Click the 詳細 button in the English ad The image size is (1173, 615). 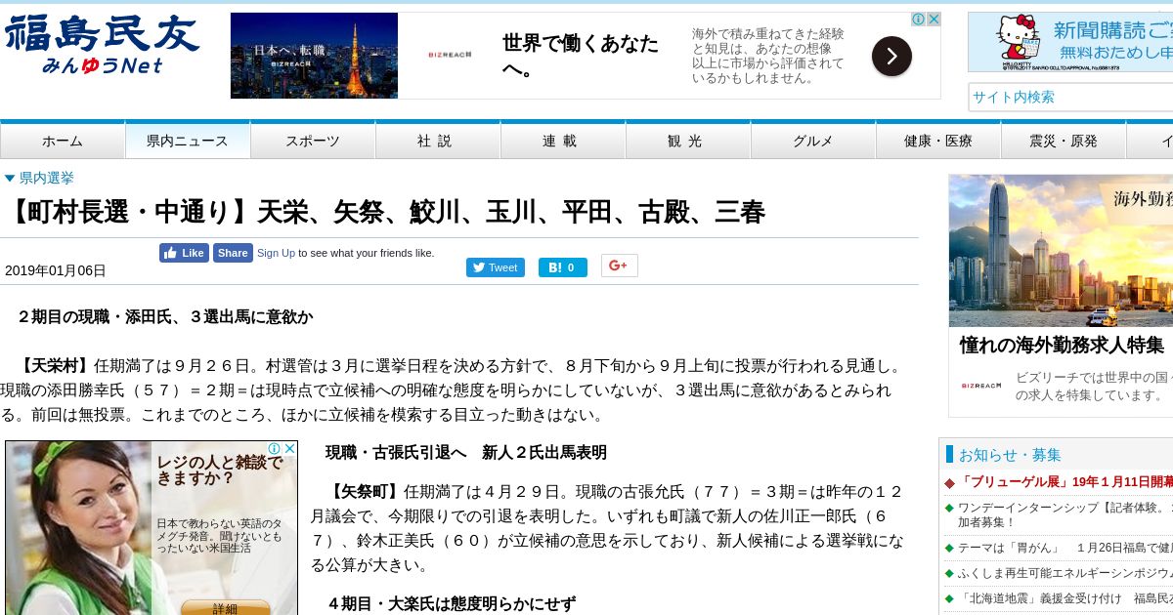pos(226,608)
